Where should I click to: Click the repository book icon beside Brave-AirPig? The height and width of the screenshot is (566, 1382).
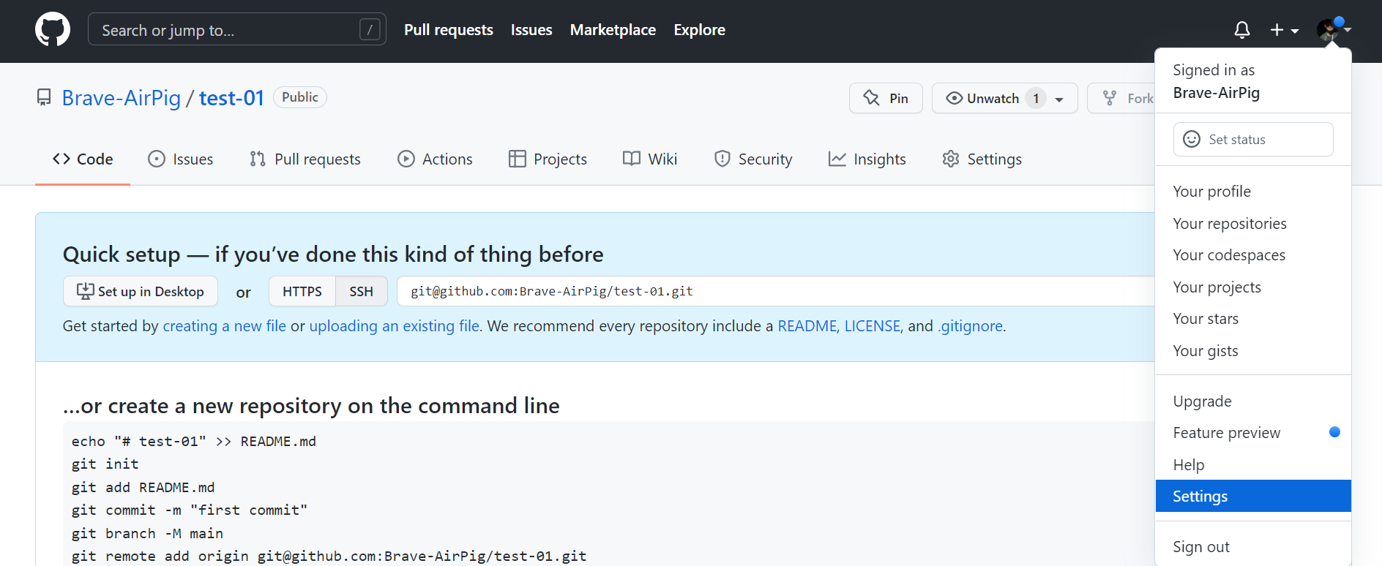44,97
